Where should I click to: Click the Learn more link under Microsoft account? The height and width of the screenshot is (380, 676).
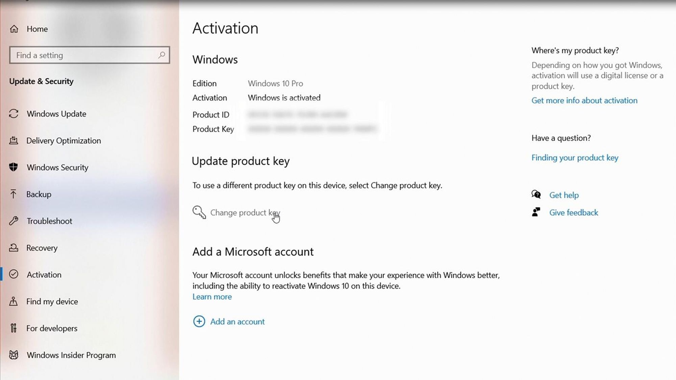click(212, 297)
